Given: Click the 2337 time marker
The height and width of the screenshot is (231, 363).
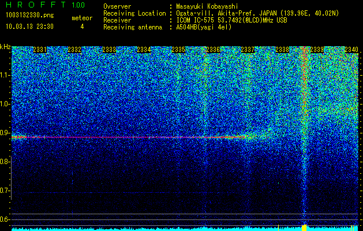Looking at the screenshot, I should pyautogui.click(x=248, y=50).
